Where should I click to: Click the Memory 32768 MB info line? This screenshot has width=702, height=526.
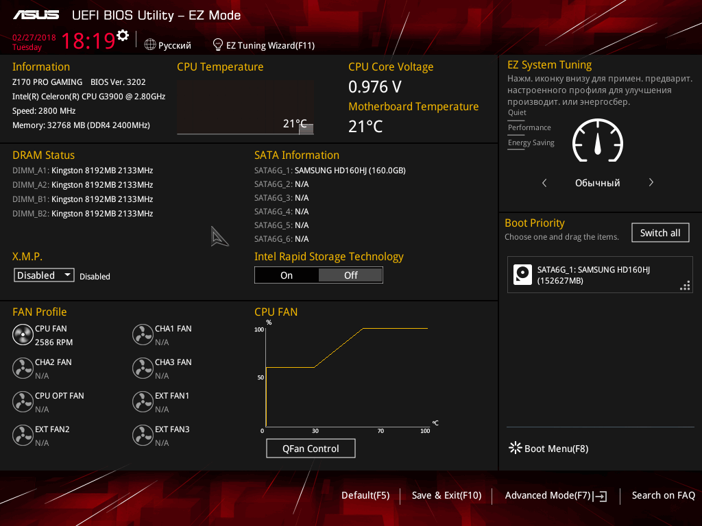coord(81,125)
